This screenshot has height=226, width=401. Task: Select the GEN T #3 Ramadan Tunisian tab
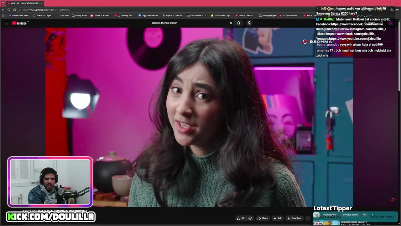tap(25, 3)
